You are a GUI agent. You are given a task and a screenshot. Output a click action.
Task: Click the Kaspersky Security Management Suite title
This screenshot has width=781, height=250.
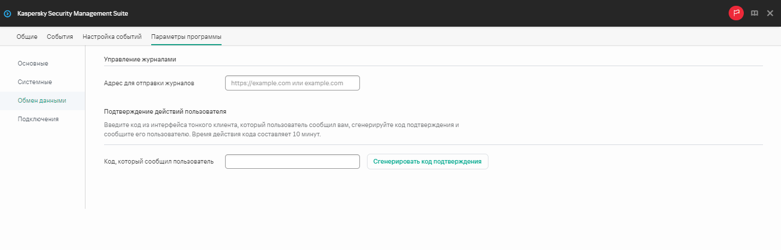point(73,13)
